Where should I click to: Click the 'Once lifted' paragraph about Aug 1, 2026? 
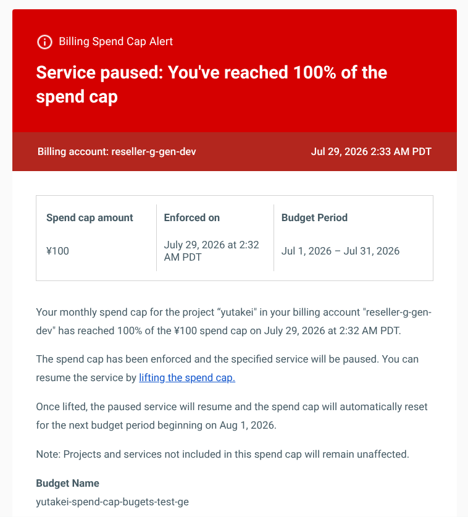pyautogui.click(x=232, y=416)
